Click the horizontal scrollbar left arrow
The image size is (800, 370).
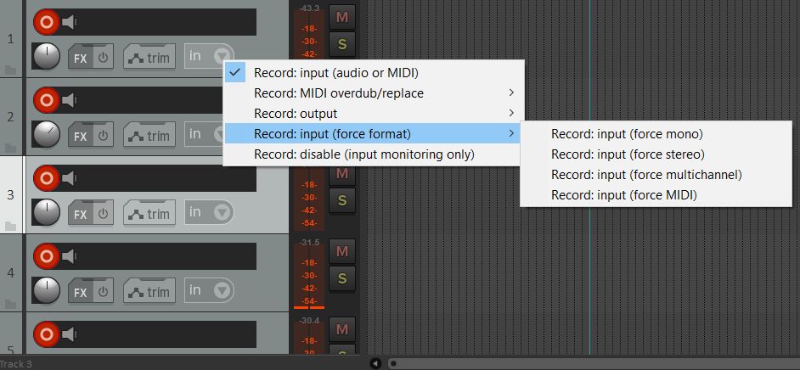pyautogui.click(x=375, y=363)
